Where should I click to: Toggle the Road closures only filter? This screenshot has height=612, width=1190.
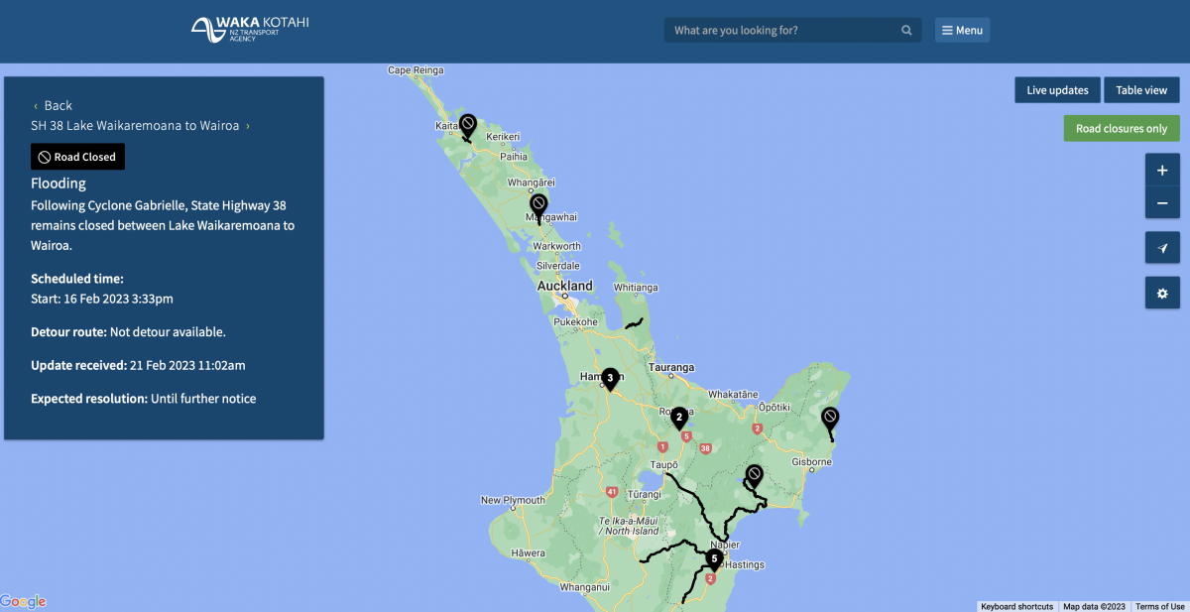tap(1122, 128)
